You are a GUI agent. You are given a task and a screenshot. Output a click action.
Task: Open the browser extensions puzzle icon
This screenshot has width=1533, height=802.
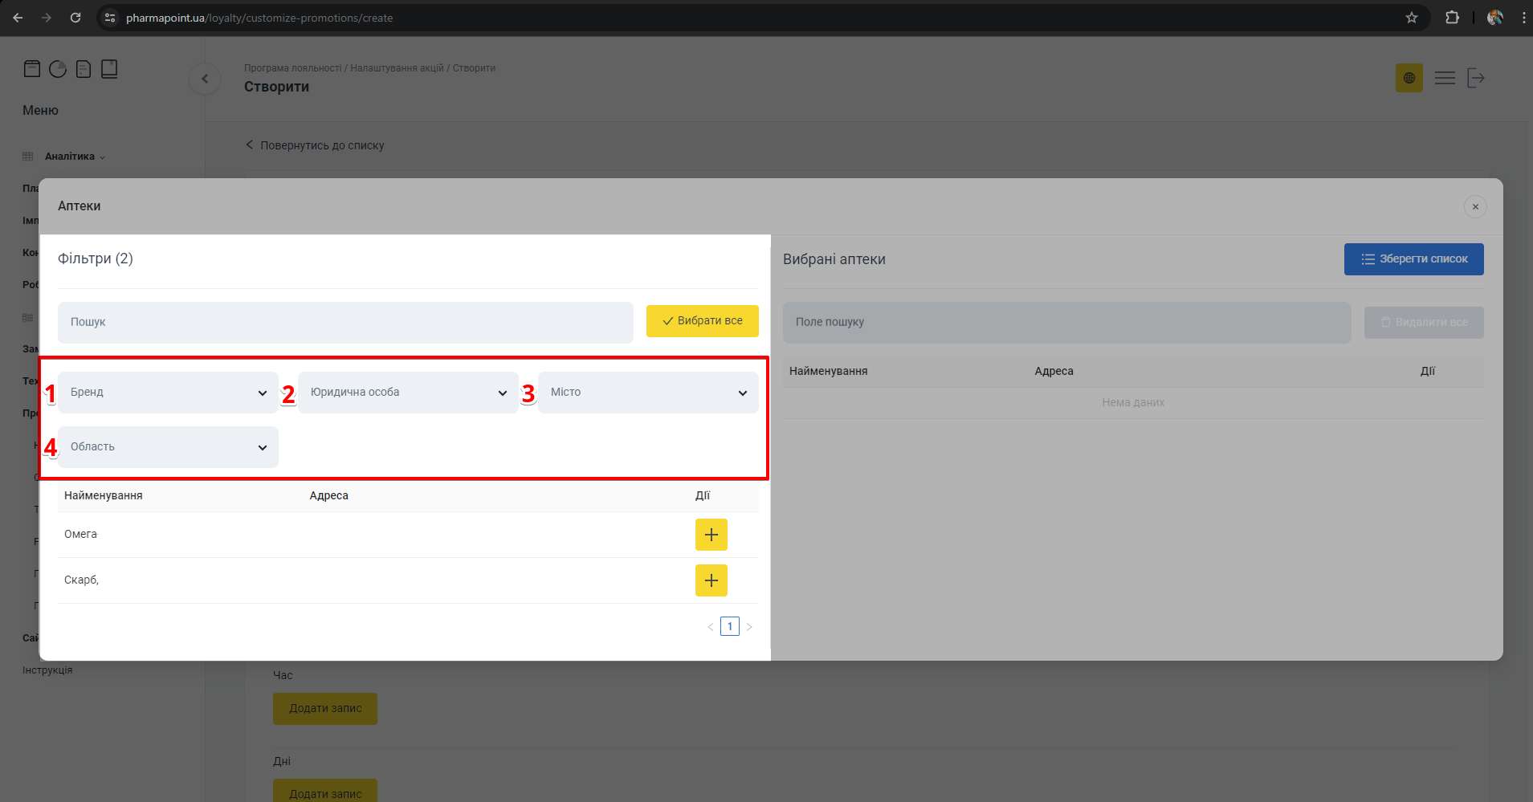point(1452,18)
